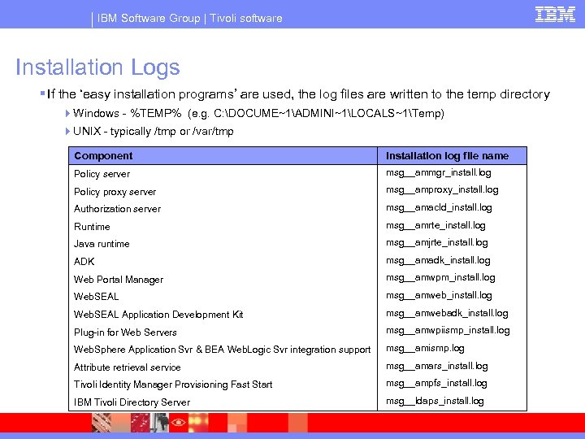585x439 pixels.
Task: Click the 'msg__ampfs_install.log' file name
Action: pyautogui.click(x=436, y=384)
